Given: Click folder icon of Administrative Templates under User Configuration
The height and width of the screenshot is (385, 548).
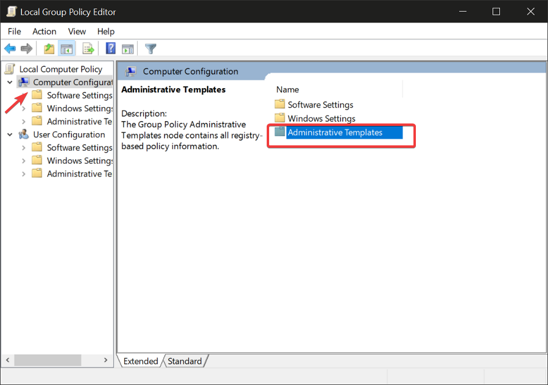Looking at the screenshot, I should 37,173.
